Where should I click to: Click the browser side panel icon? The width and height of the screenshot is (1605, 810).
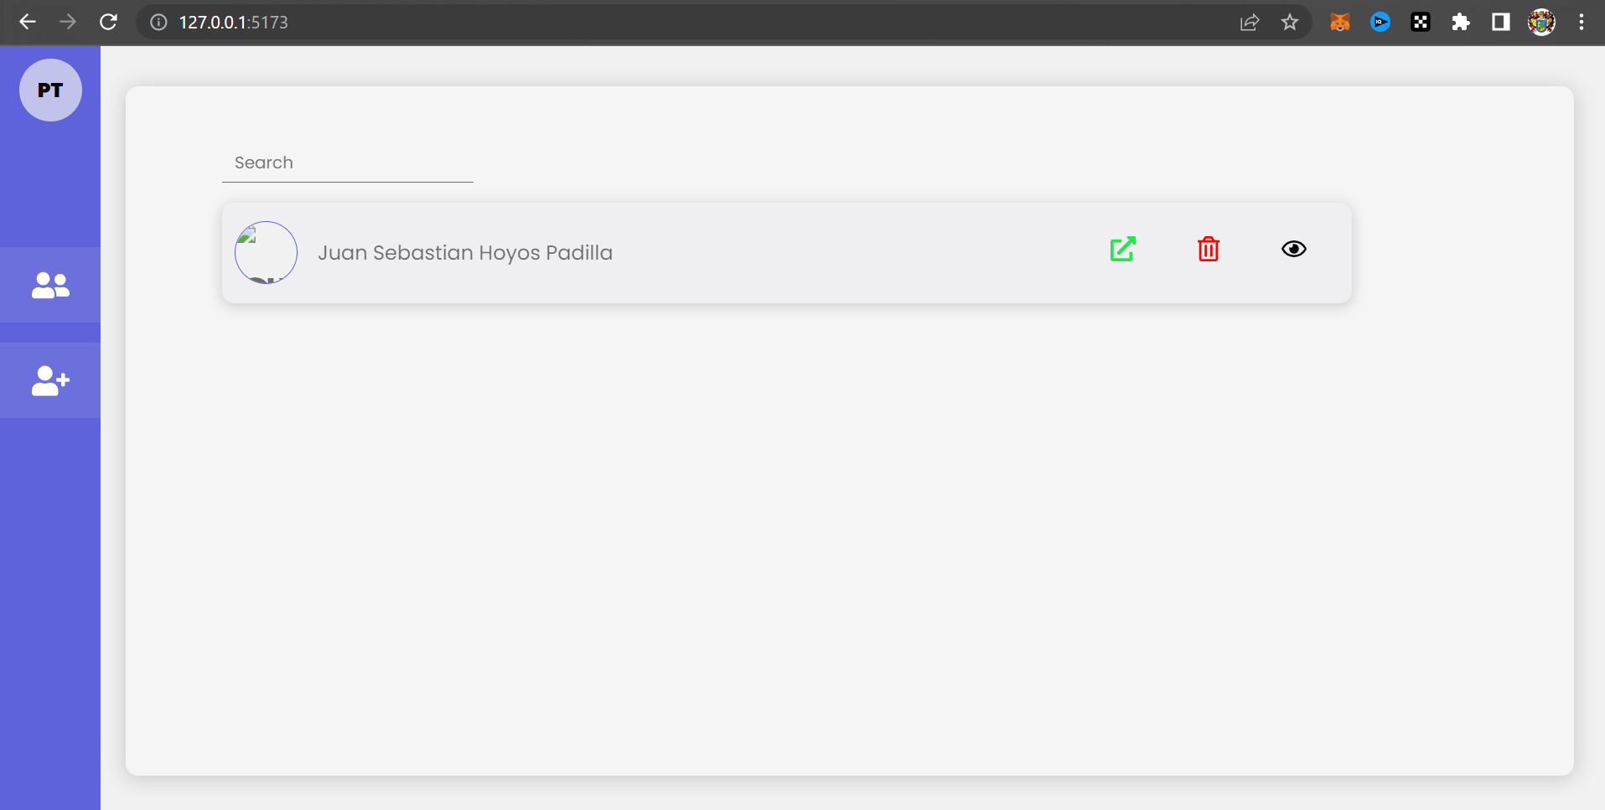(x=1500, y=22)
